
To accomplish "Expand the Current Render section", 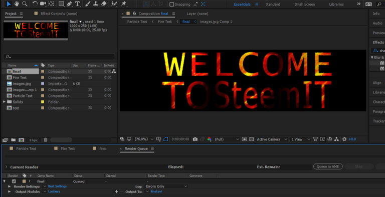I will coord(6,167).
